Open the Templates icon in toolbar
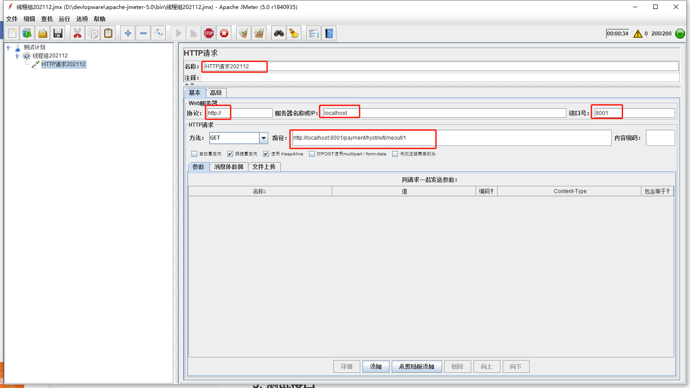Viewport: 690px width, 388px height. tap(27, 33)
